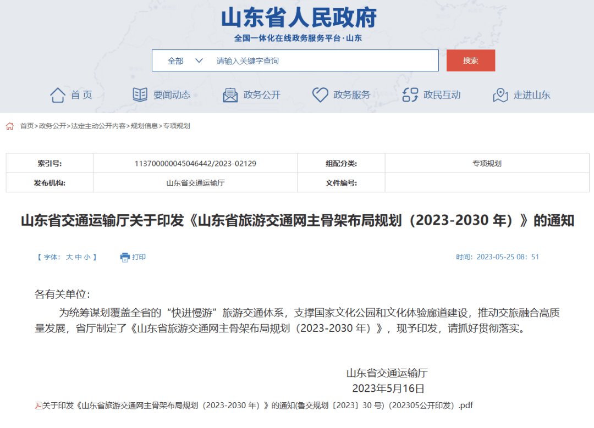The width and height of the screenshot is (594, 428).
Task: Set font size to 小 (small)
Action: coord(87,257)
